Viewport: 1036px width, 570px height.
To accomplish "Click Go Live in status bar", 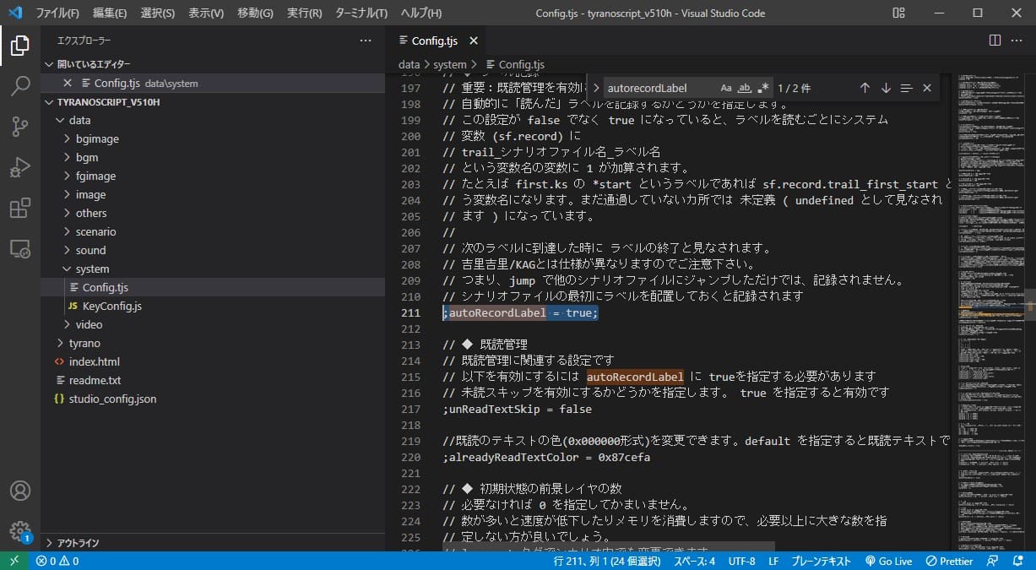I will click(889, 561).
